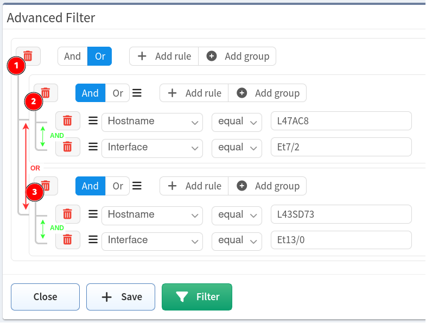The width and height of the screenshot is (426, 323).
Task: Click the drag handle of the second group
Action: [137, 186]
